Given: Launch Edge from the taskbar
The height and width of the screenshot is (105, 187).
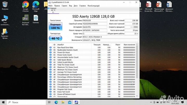Looking at the screenshot, I should (x=56, y=102).
